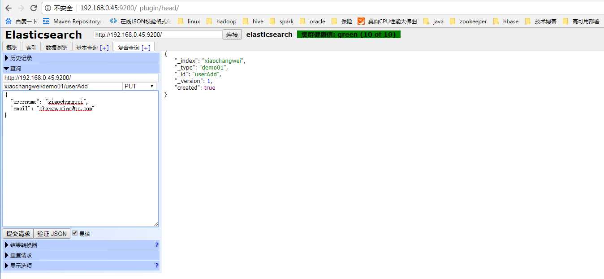The image size is (604, 279).
Task: Click "demo01" type value in response
Action: coord(214,67)
